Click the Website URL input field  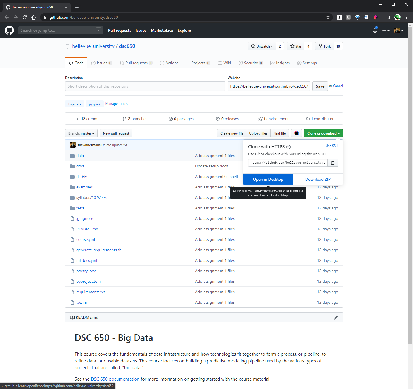(x=269, y=86)
